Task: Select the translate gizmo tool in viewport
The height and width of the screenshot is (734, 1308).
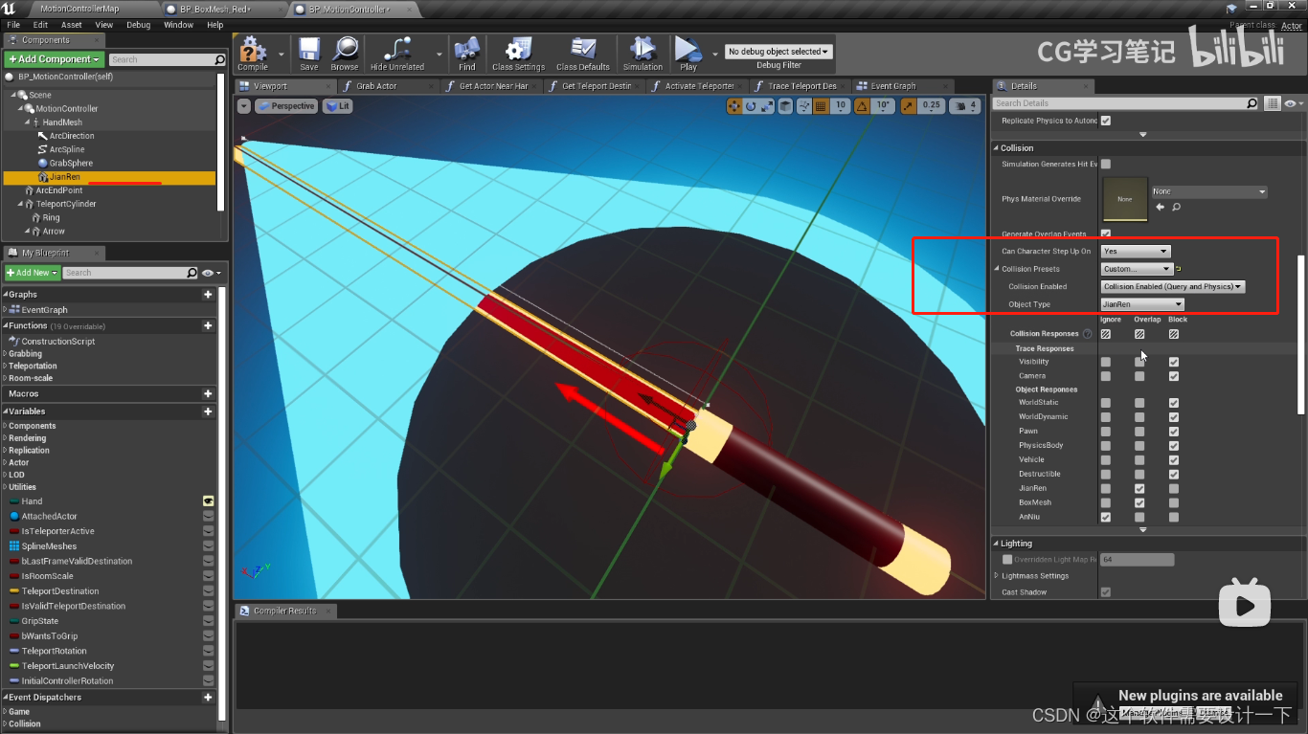Action: click(733, 106)
